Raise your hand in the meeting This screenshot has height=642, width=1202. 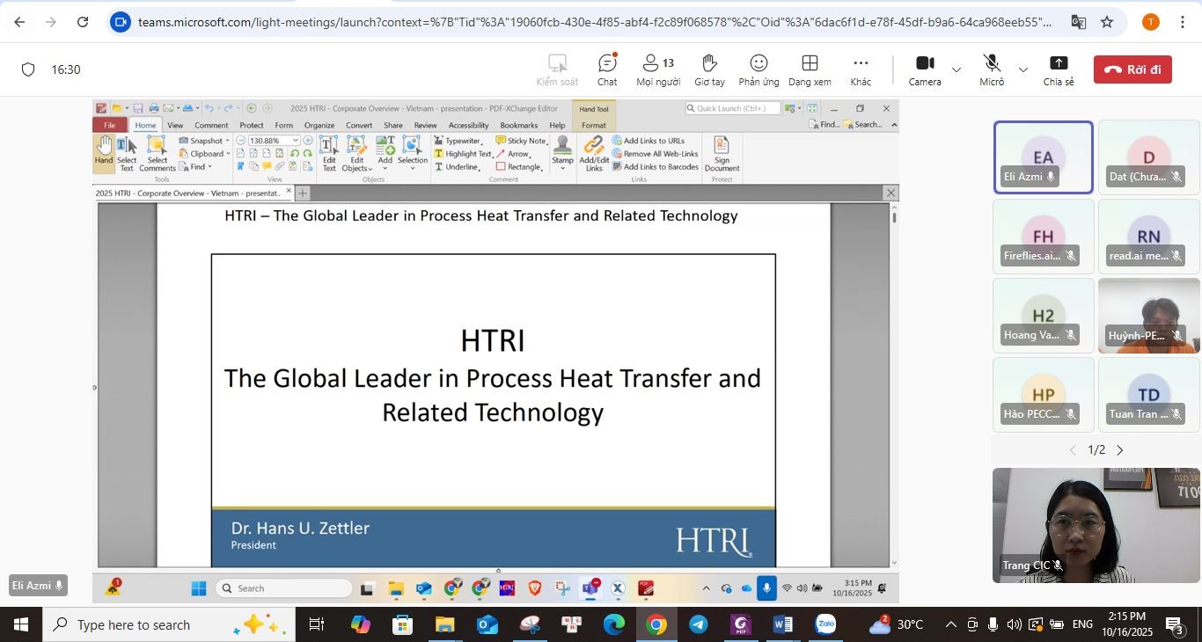coord(709,69)
